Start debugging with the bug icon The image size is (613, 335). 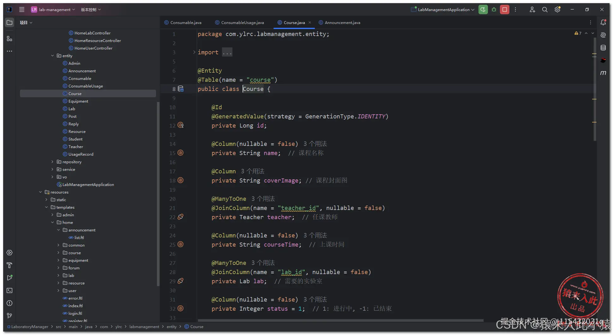(494, 9)
